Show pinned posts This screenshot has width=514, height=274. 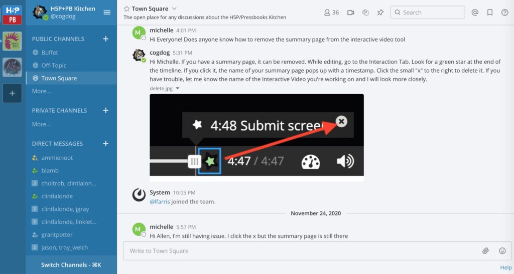380,13
